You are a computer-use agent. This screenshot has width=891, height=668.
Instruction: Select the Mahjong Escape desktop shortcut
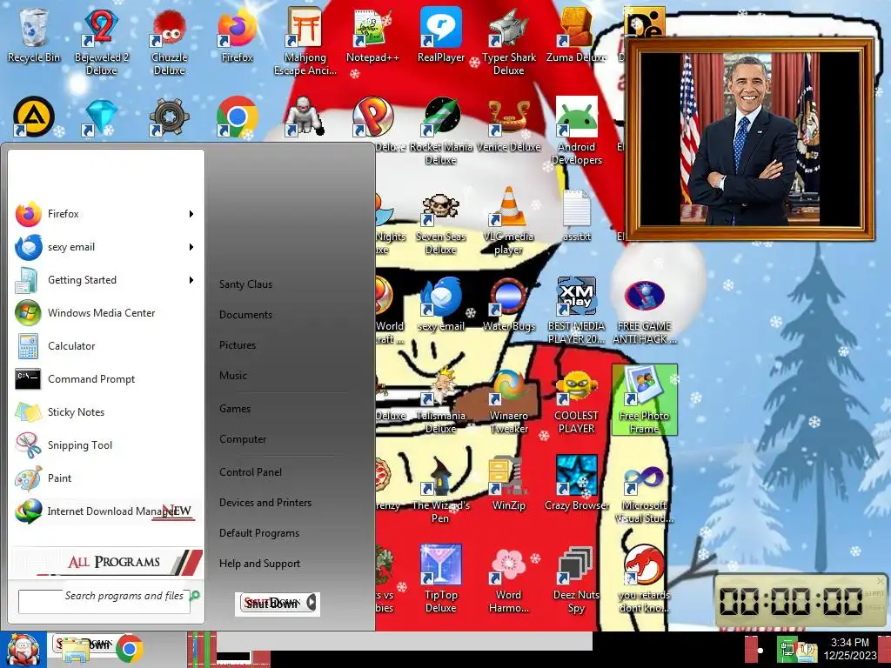tap(305, 42)
